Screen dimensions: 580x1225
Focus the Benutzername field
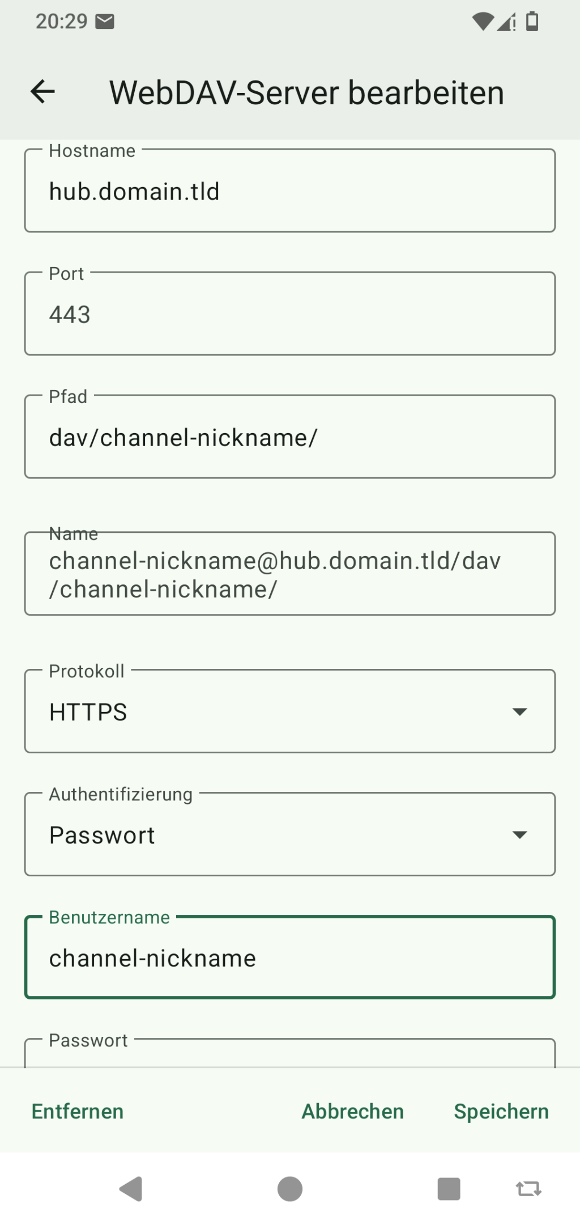(289, 958)
